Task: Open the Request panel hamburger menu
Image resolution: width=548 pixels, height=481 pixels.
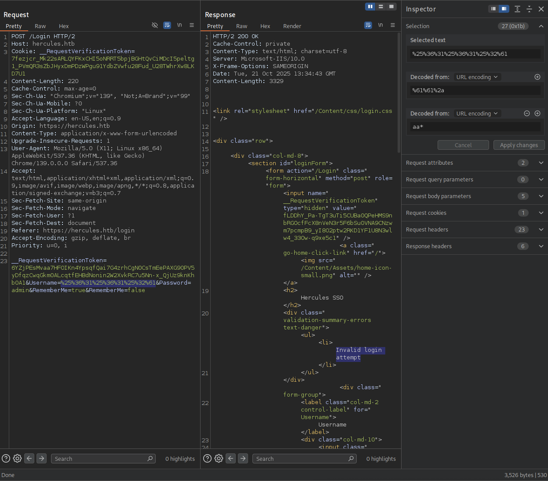Action: tap(192, 25)
